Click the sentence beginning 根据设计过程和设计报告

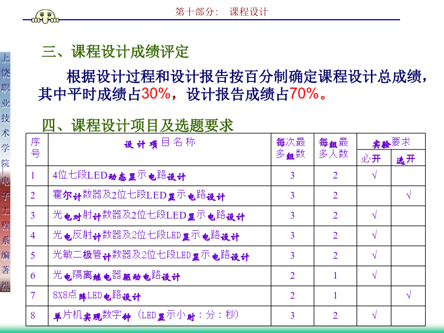(232, 85)
